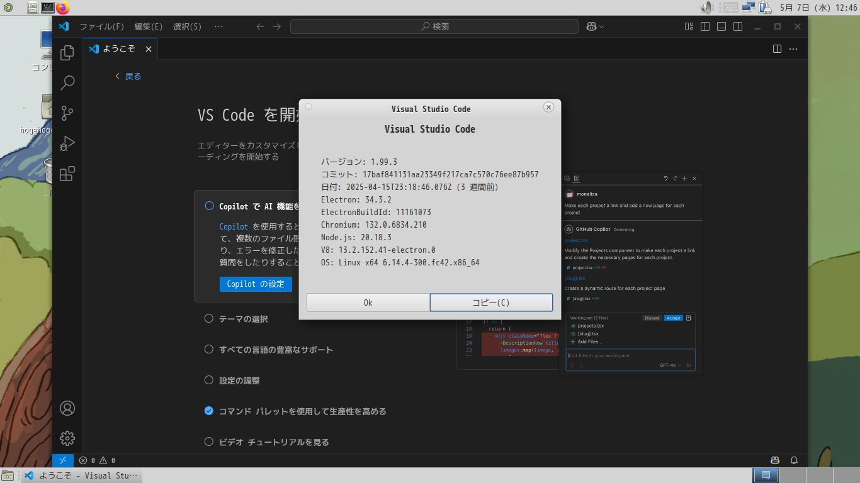860x483 pixels.
Task: Expand the テーマの選択 walkthrough step
Action: pyautogui.click(x=244, y=319)
